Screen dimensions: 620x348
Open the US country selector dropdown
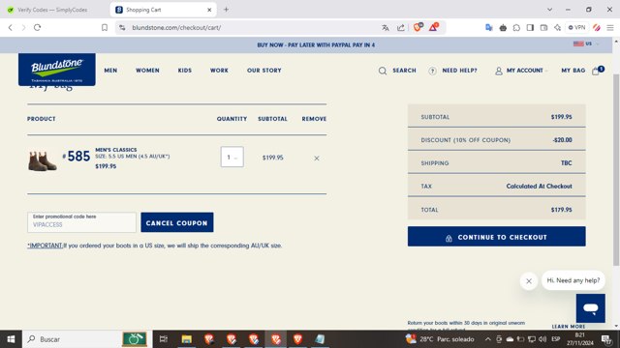click(586, 43)
